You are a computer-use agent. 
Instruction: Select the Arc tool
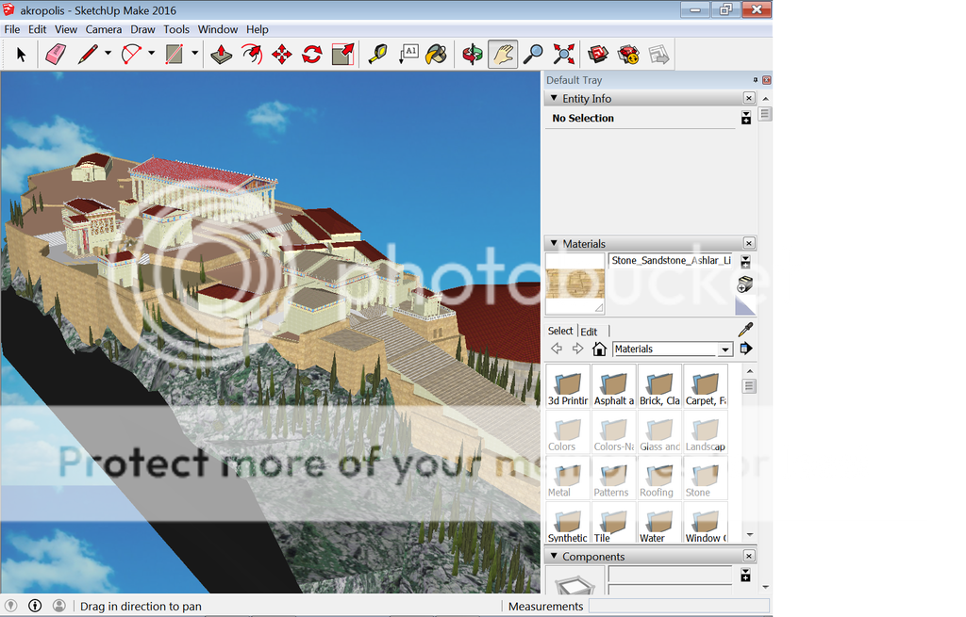coord(131,55)
